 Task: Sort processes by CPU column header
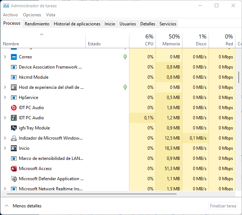142,40
